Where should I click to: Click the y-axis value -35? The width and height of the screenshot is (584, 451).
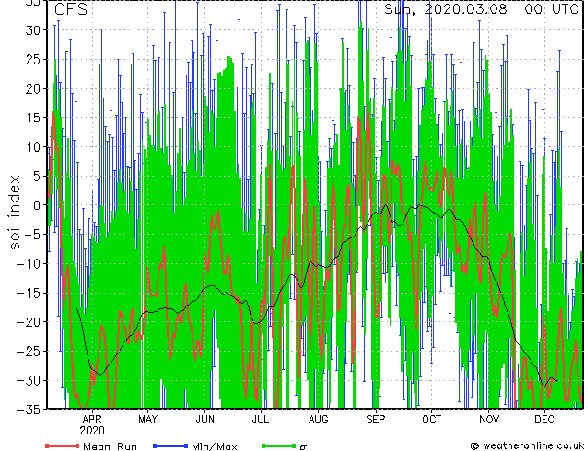click(x=29, y=410)
